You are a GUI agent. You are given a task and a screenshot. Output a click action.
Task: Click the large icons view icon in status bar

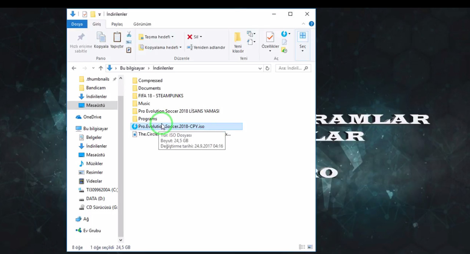[310, 247]
